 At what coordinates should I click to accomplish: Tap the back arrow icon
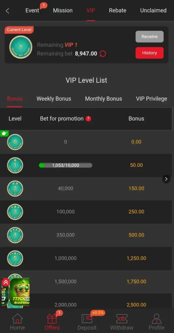tap(7, 11)
